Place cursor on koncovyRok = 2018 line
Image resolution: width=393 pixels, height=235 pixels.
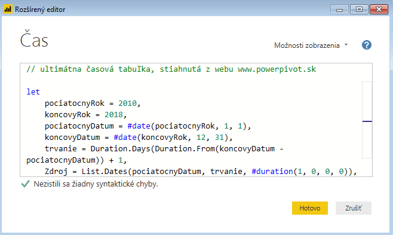tap(86, 115)
